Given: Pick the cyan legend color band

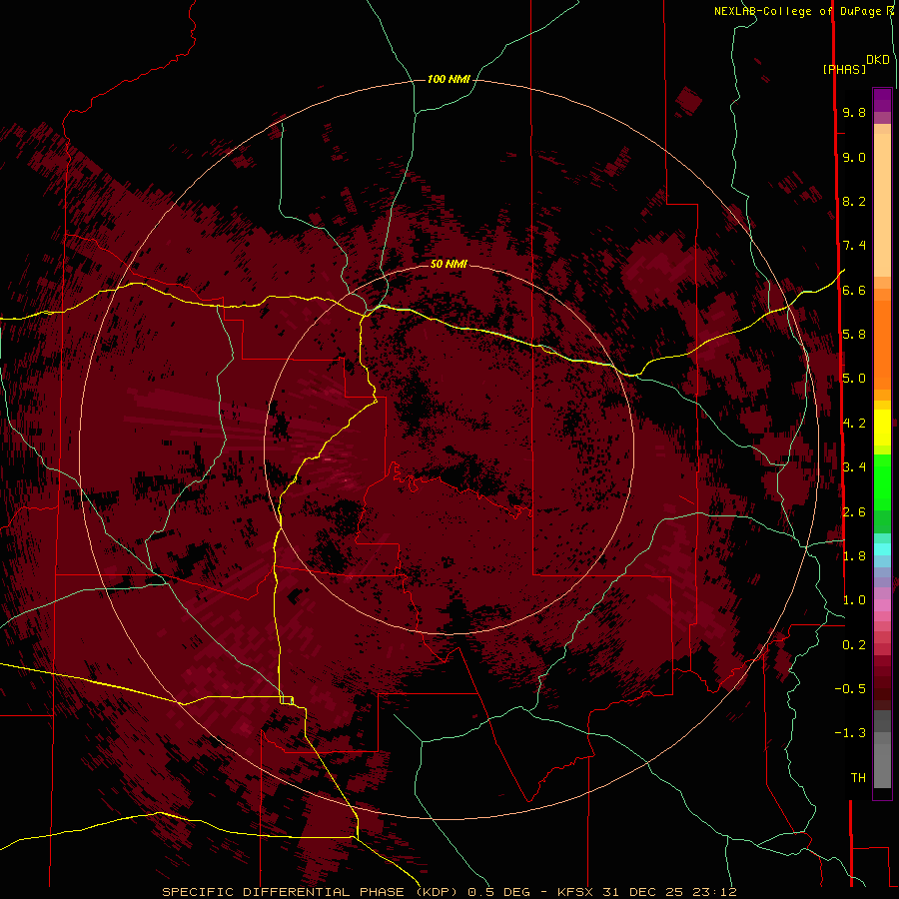Looking at the screenshot, I should [x=882, y=548].
